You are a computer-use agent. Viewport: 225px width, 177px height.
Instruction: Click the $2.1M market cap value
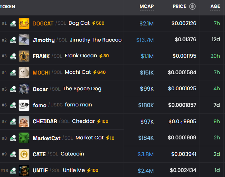[147, 24]
